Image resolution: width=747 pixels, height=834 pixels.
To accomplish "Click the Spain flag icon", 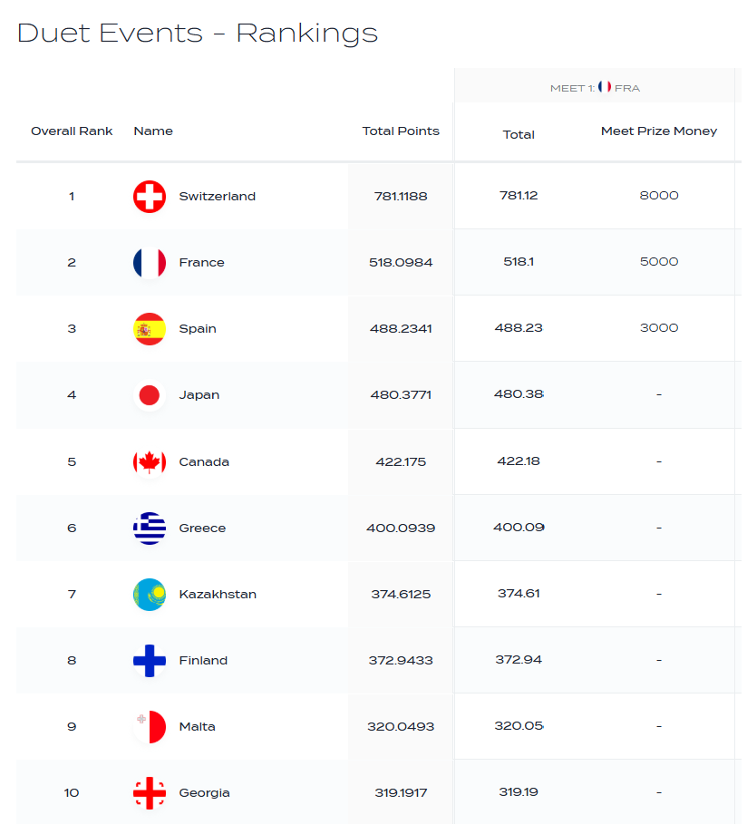I will coord(150,329).
